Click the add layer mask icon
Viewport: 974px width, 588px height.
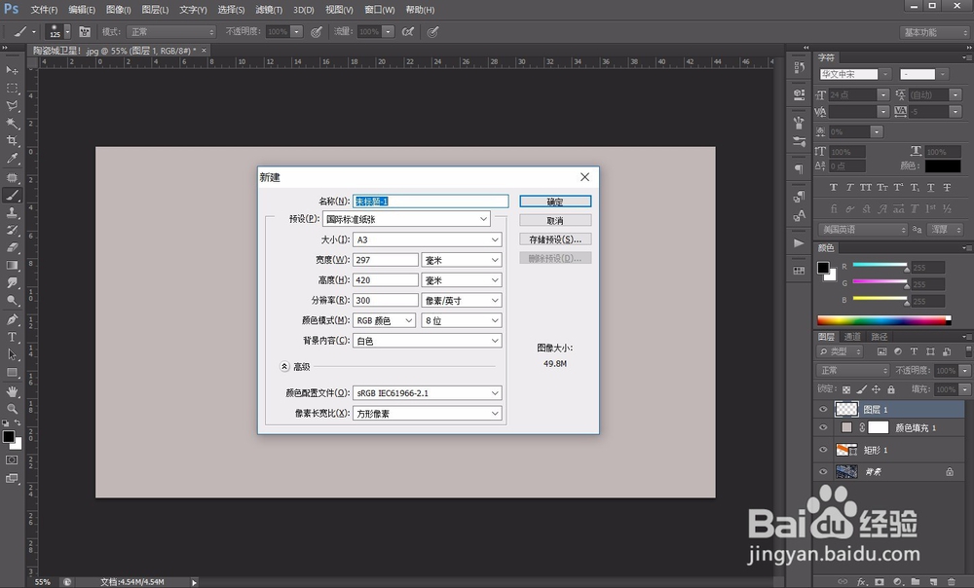(880, 582)
